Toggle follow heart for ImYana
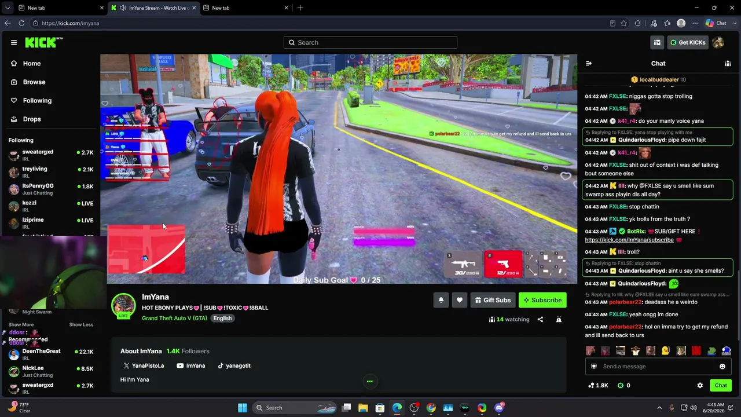 (x=460, y=300)
